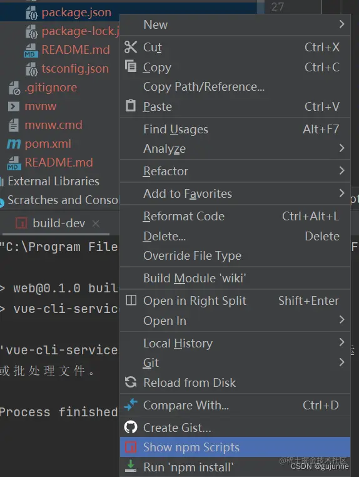
Task: Choose Find Usages
Action: (x=235, y=129)
